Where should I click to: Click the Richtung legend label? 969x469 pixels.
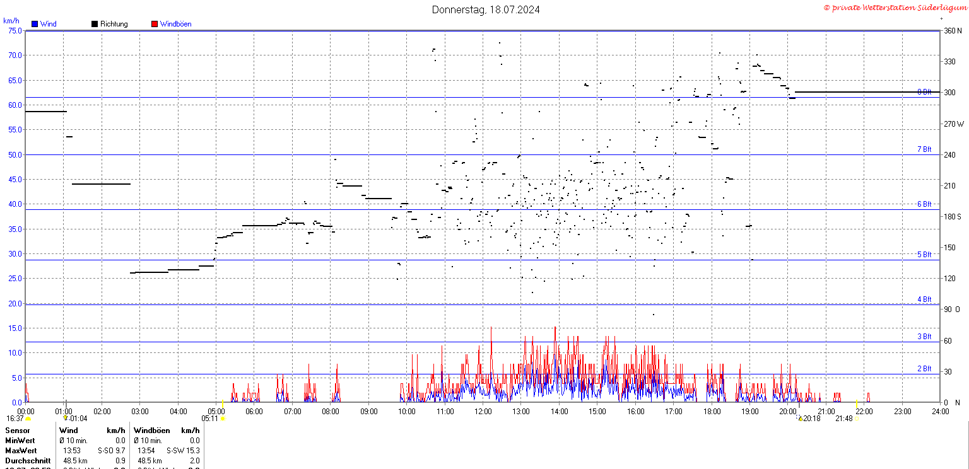click(114, 24)
